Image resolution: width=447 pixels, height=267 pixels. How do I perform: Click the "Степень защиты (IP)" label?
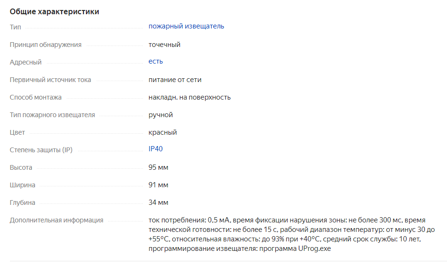pos(41,150)
